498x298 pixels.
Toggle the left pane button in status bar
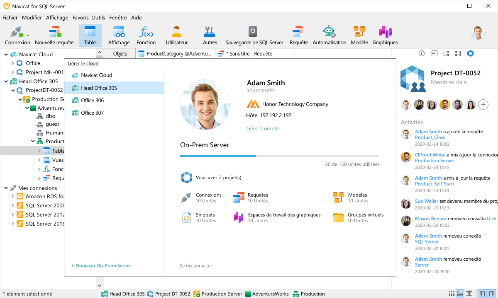tap(482, 294)
